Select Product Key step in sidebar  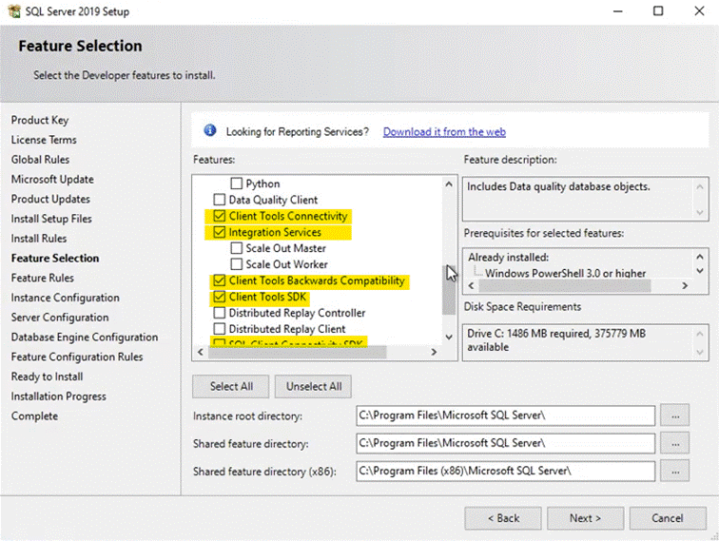[x=40, y=120]
